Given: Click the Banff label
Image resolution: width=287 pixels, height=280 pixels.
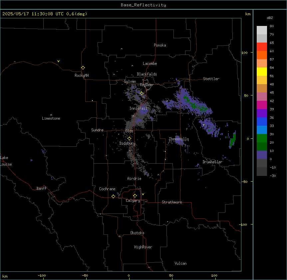Looking at the screenshot, I should pyautogui.click(x=41, y=189).
